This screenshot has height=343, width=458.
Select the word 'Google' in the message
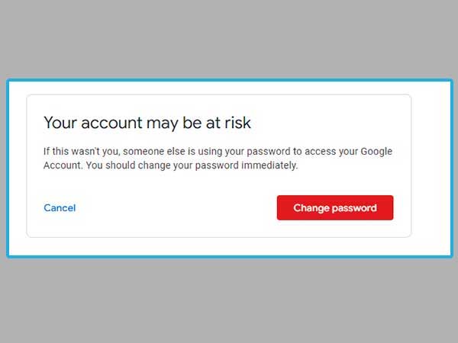(376, 152)
